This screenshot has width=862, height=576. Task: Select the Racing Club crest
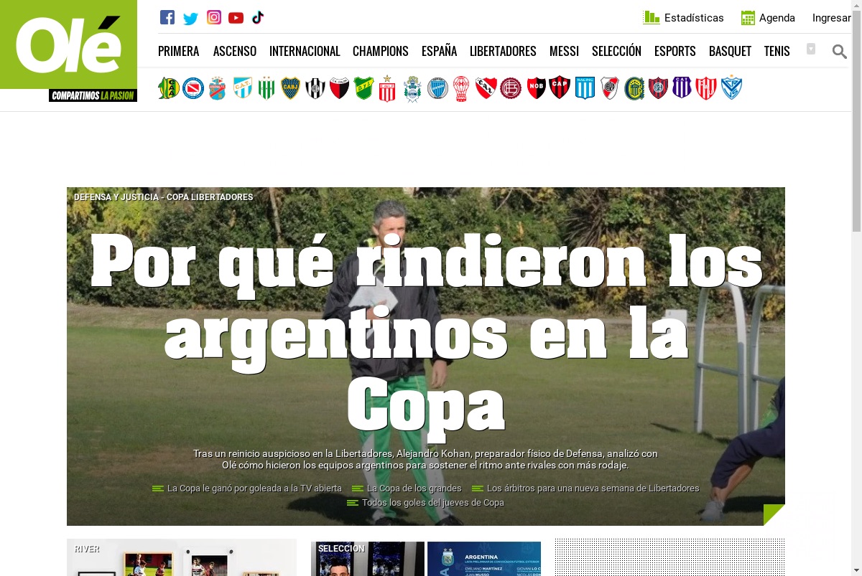pyautogui.click(x=585, y=88)
